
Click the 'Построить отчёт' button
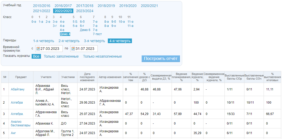[160, 58]
